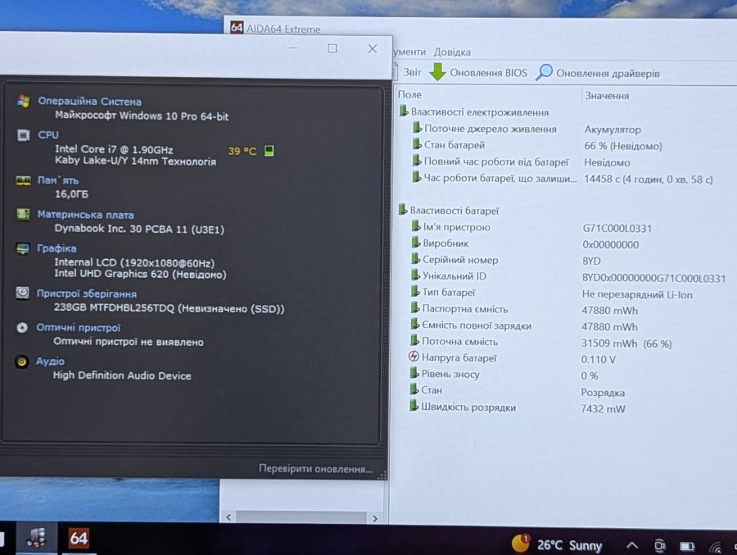Open the Оновлення драйверів toolbar label
Viewport: 737px width, 555px height.
click(x=608, y=74)
